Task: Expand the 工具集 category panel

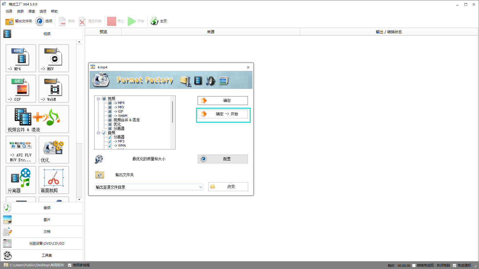Action: pos(42,255)
